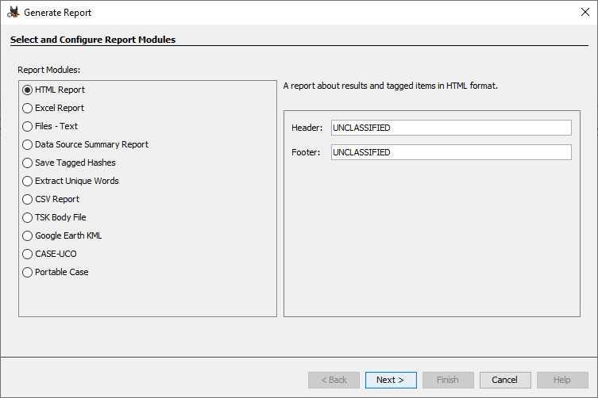Select the Portable Case radio button
Viewport: 598px width, 398px height.
[28, 272]
